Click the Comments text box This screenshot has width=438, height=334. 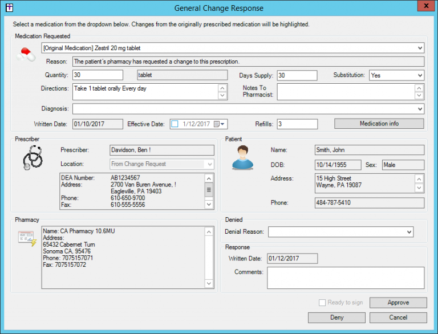pyautogui.click(x=346, y=278)
